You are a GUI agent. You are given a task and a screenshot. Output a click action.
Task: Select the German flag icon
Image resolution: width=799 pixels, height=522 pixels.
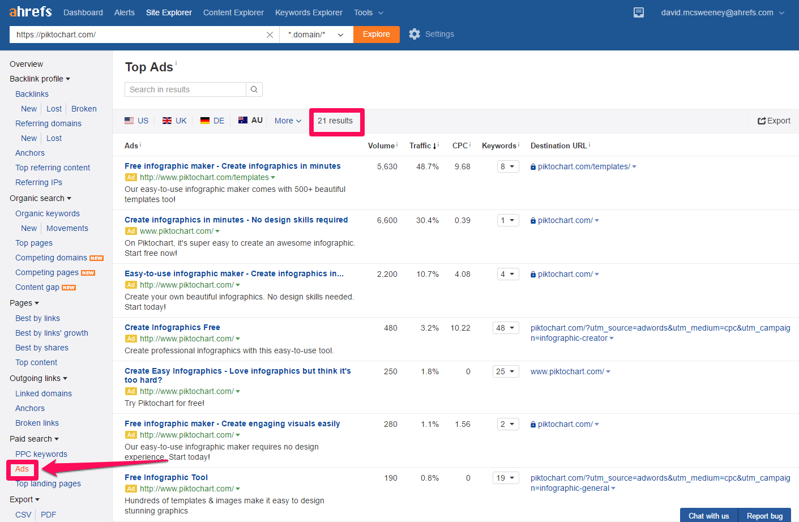[205, 121]
